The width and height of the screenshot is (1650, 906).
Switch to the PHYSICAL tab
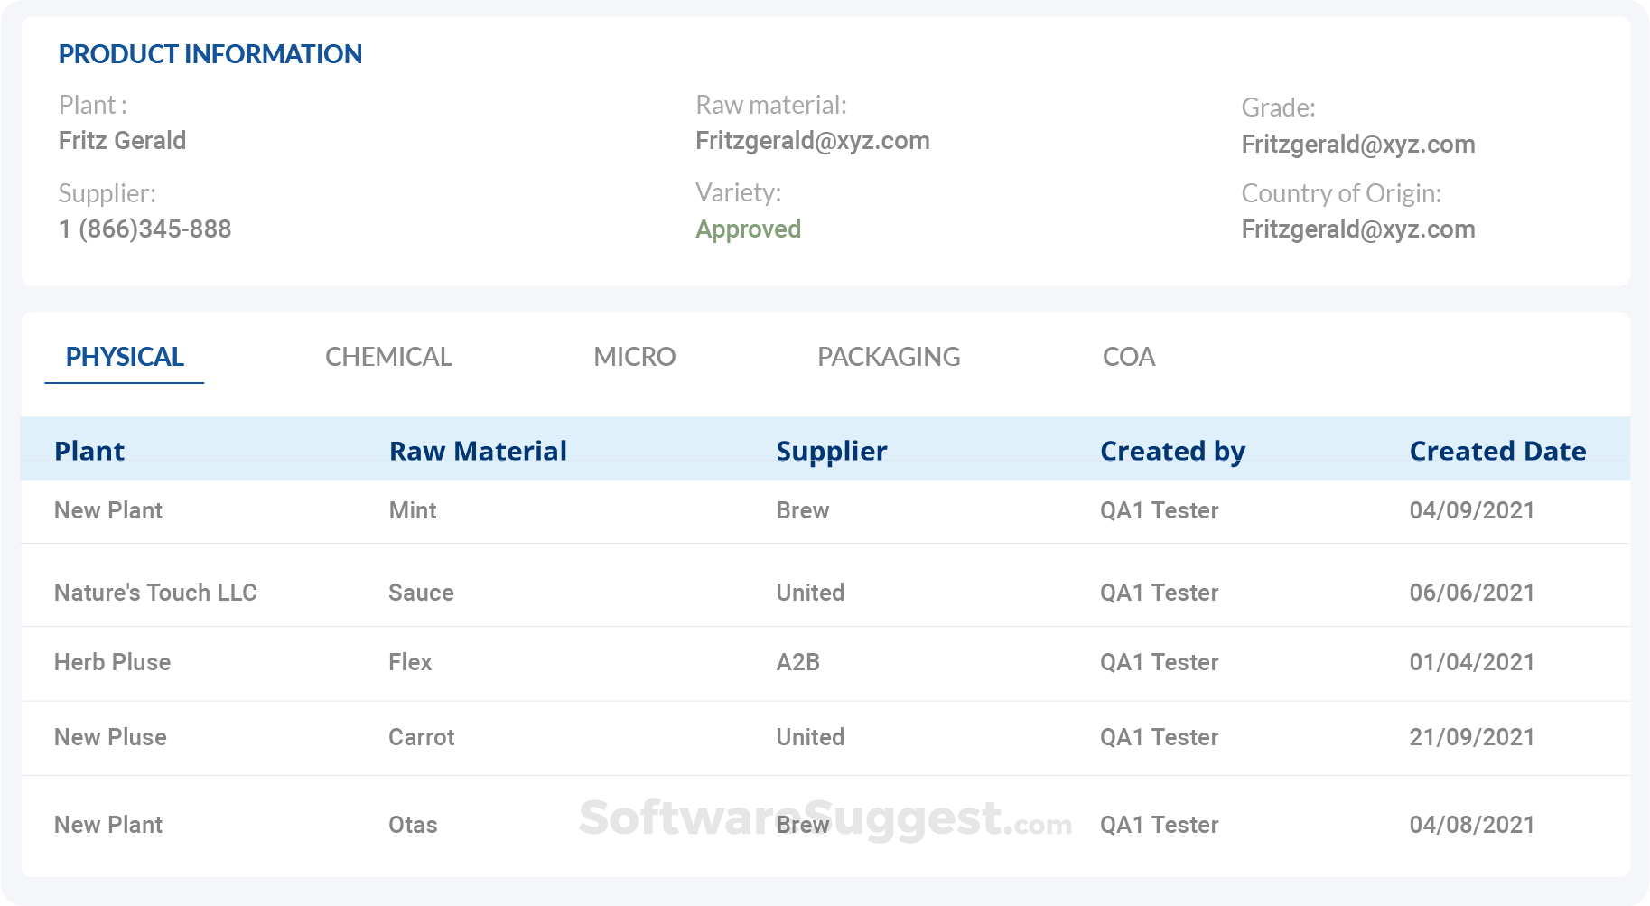click(x=125, y=357)
